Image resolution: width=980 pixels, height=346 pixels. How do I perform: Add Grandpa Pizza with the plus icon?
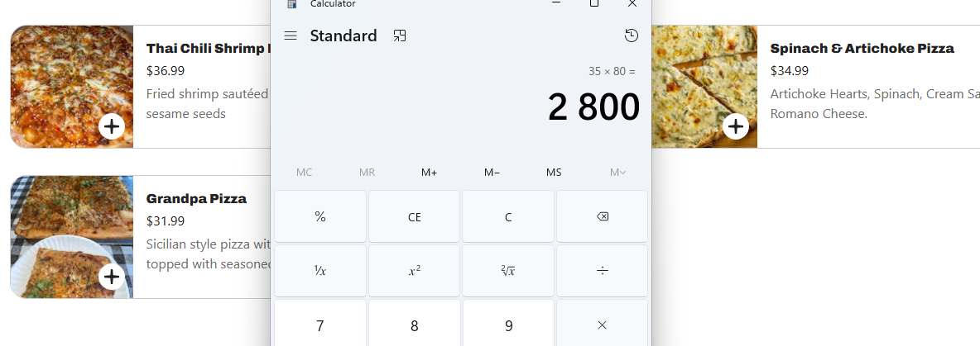[x=112, y=276]
